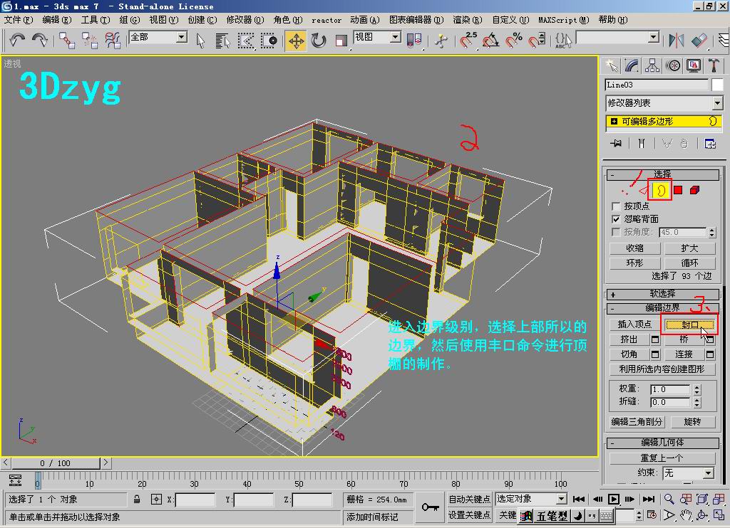Image resolution: width=730 pixels, height=528 pixels.
Task: Select the Rotate tool in the toolbar
Action: (x=318, y=40)
